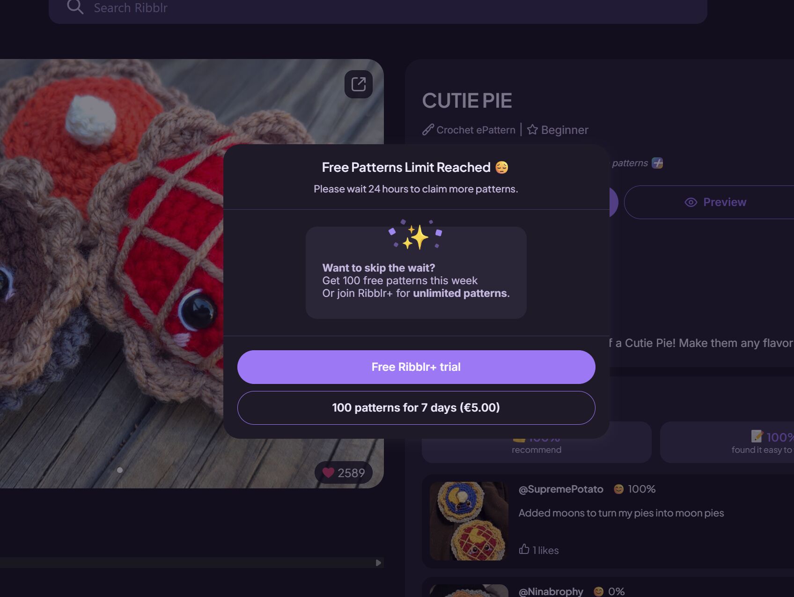Select the image carousel dot indicator
The width and height of the screenshot is (794, 597).
pos(120,470)
